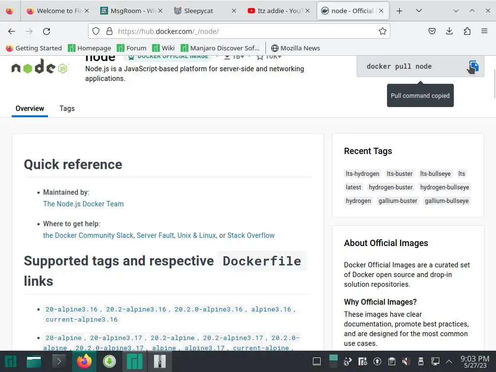Screen dimensions: 496x372
Task: Open the Forum bookmark
Action: pos(132,48)
